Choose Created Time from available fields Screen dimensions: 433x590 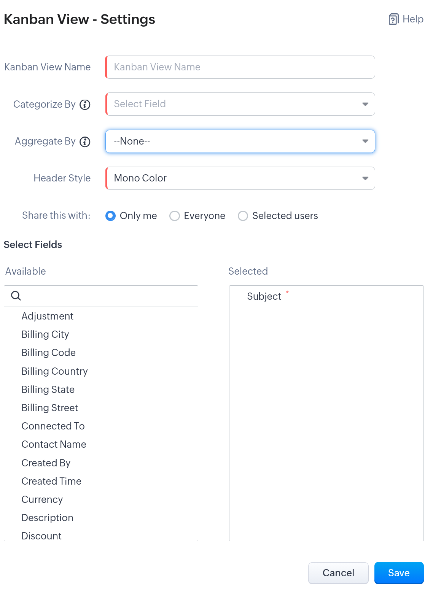51,481
